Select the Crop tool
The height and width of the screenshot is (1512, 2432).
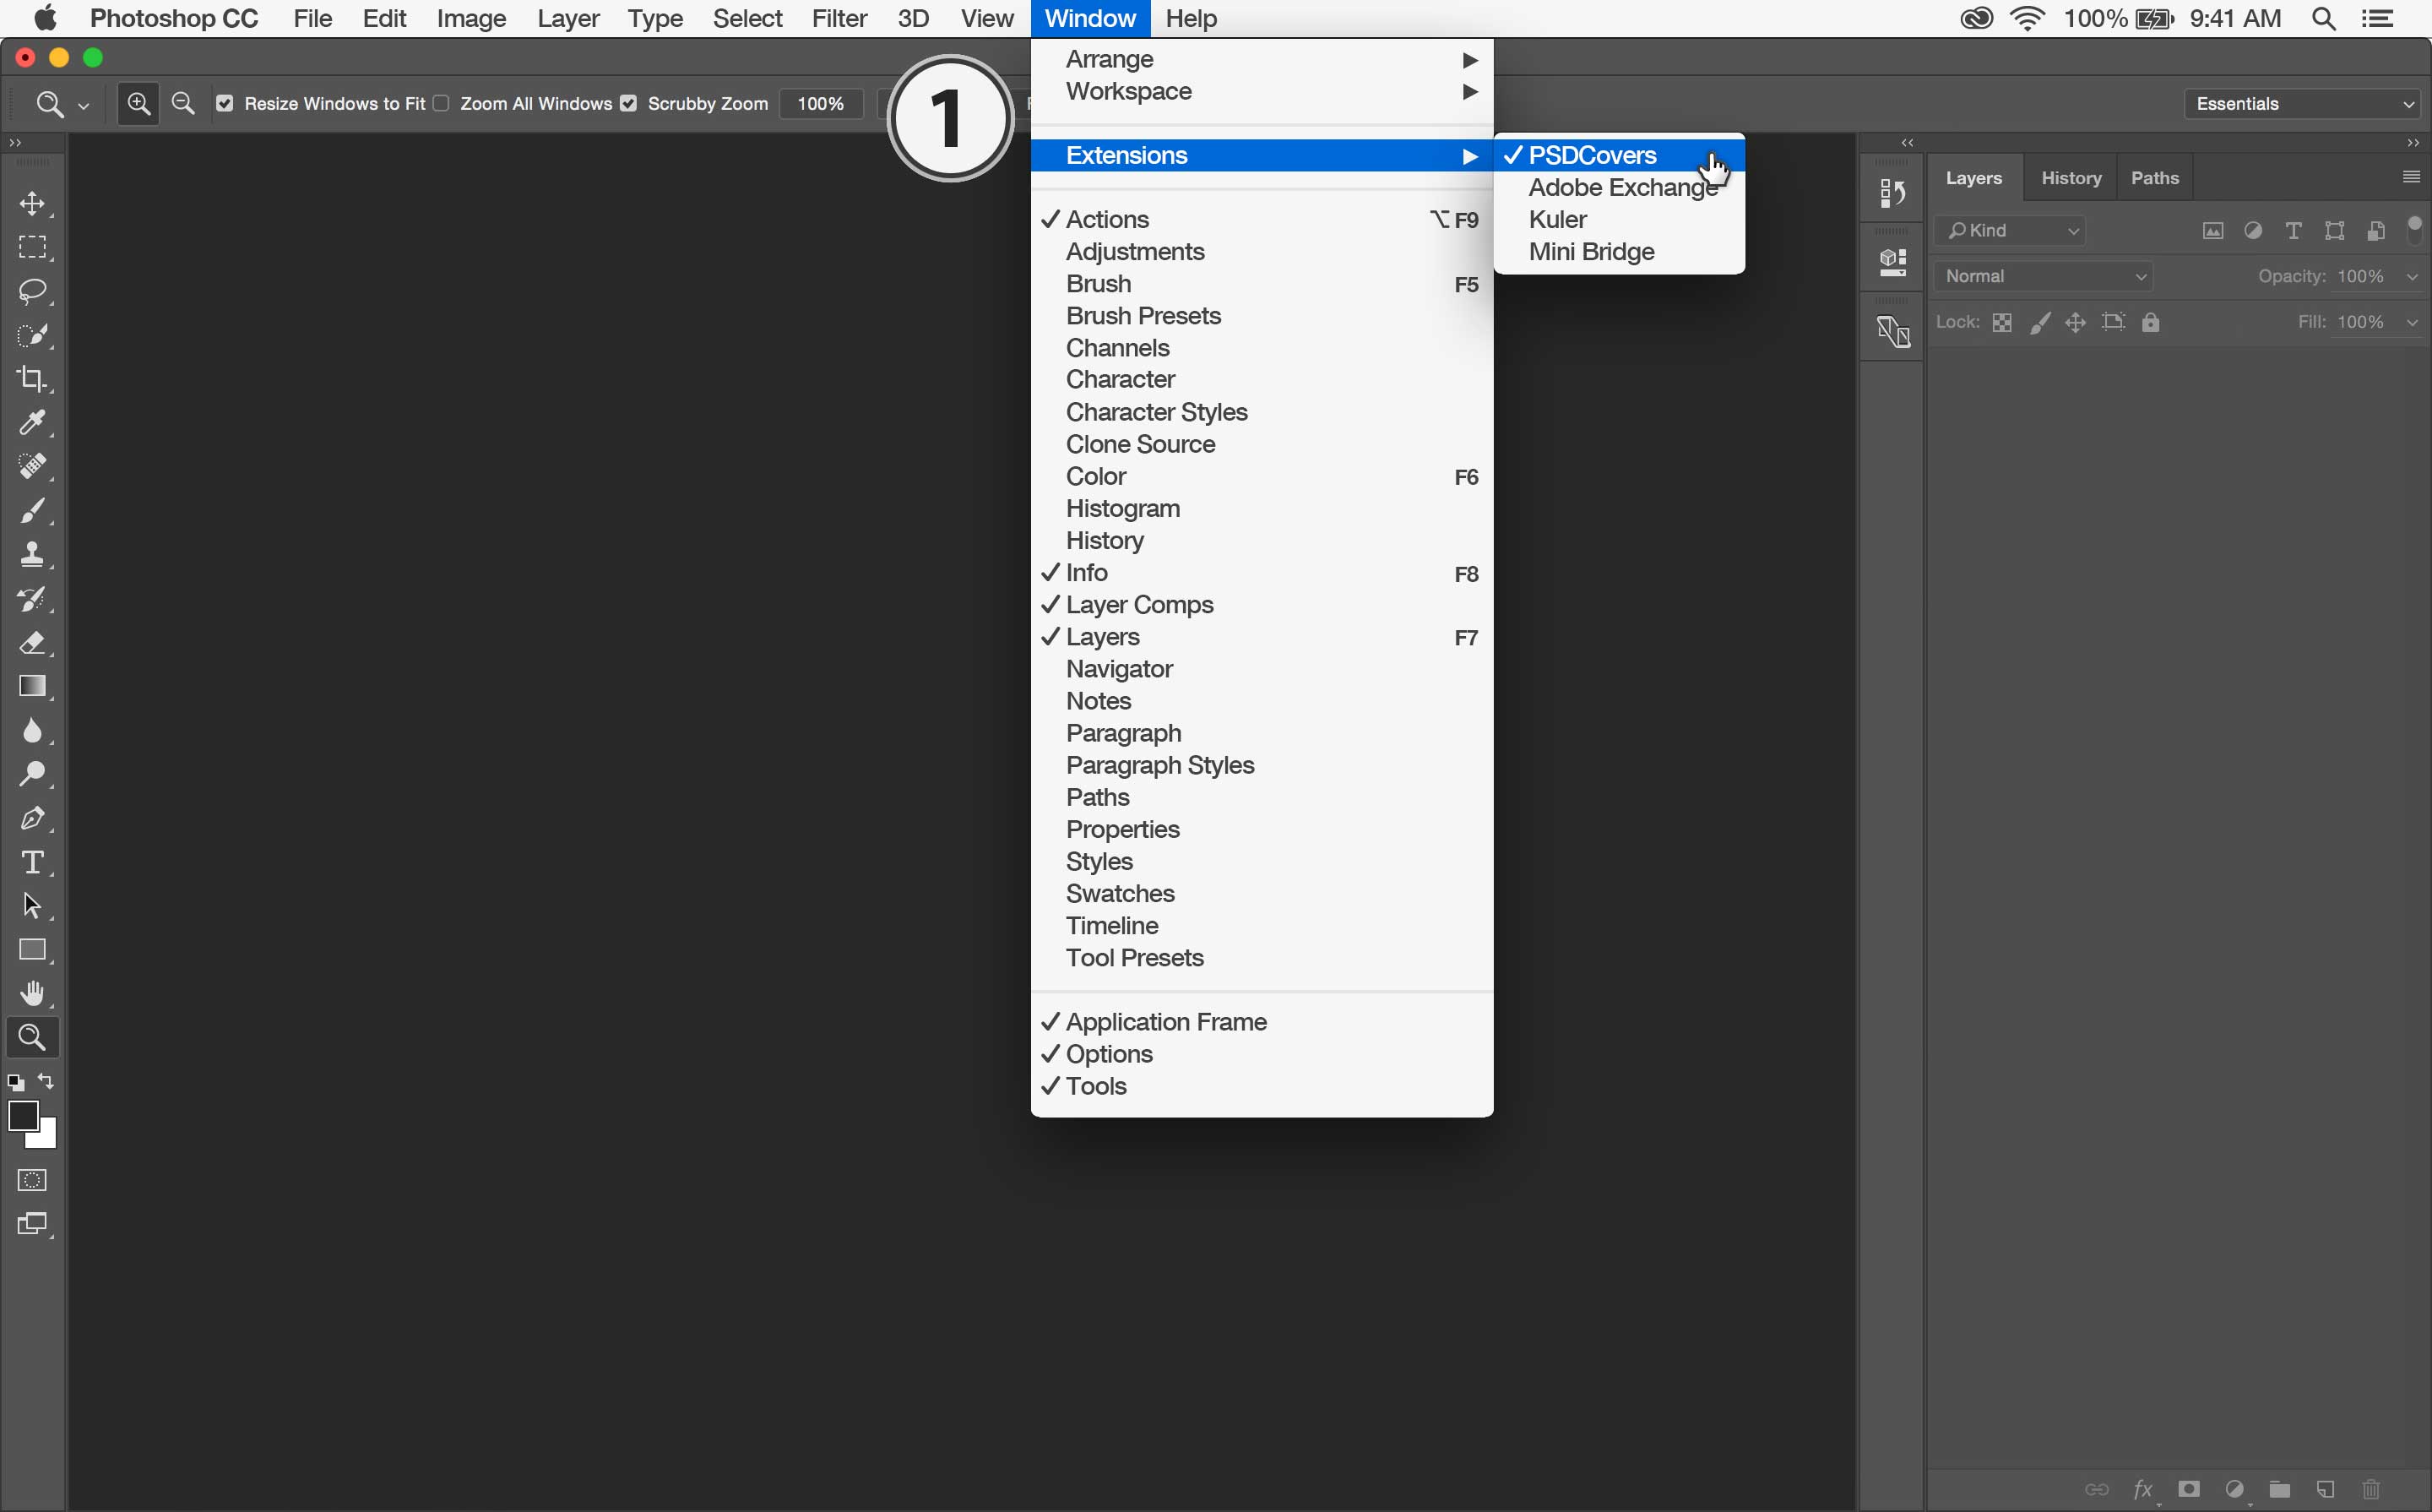[x=32, y=379]
